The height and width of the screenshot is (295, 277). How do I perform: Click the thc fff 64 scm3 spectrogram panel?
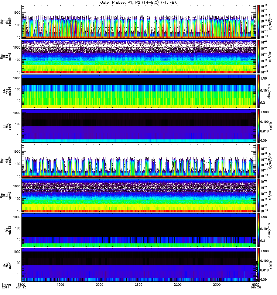(x=139, y=195)
